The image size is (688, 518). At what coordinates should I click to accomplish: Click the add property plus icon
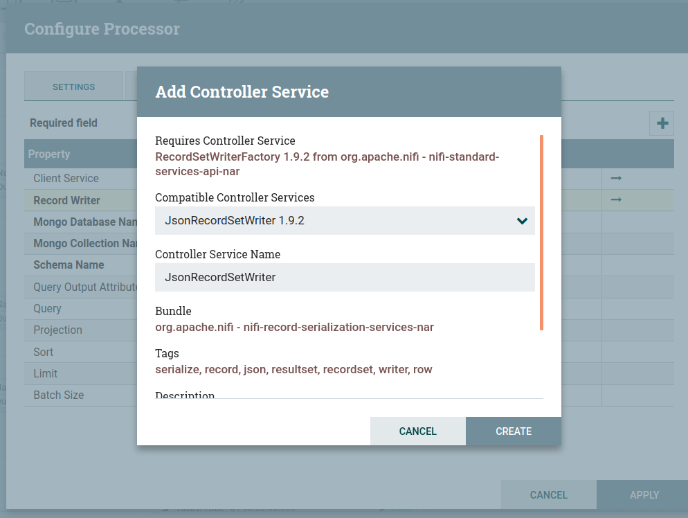point(662,123)
